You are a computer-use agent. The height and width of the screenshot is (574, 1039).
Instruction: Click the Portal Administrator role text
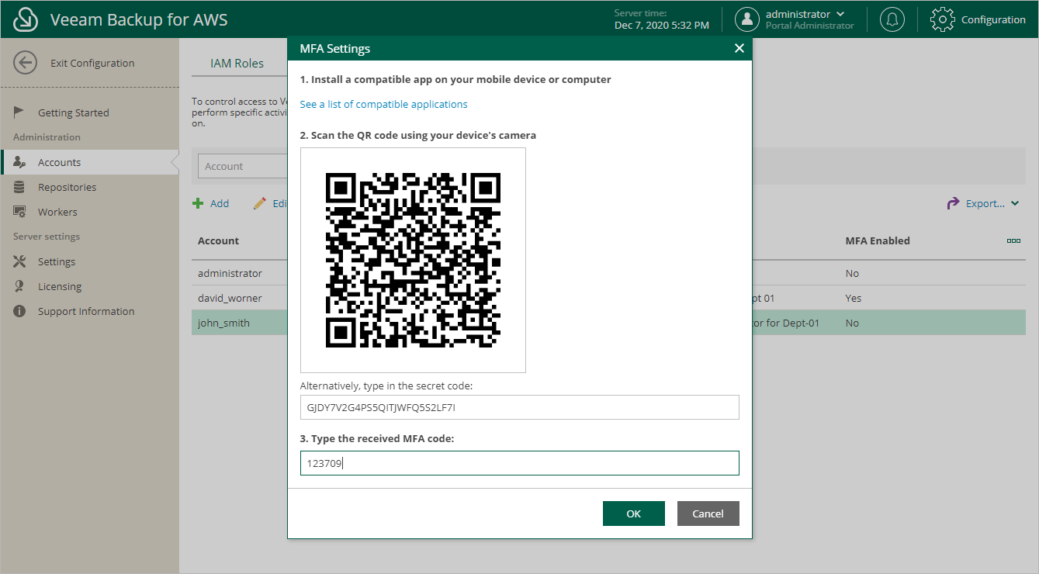pos(809,26)
